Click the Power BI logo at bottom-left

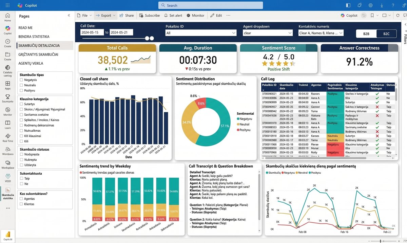7,236
